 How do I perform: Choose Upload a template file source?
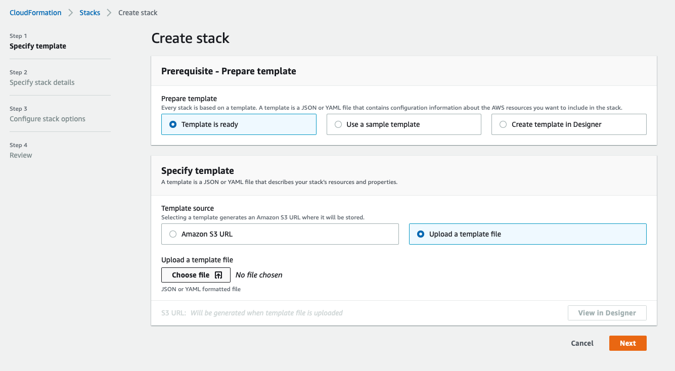pyautogui.click(x=527, y=234)
